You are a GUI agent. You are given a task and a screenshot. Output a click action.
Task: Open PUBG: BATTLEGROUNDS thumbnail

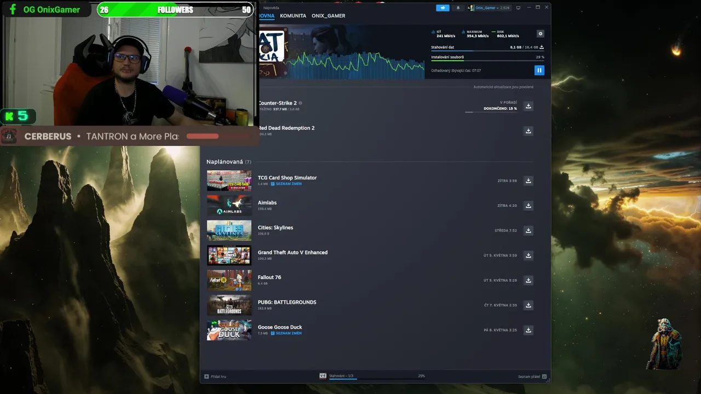(x=229, y=305)
